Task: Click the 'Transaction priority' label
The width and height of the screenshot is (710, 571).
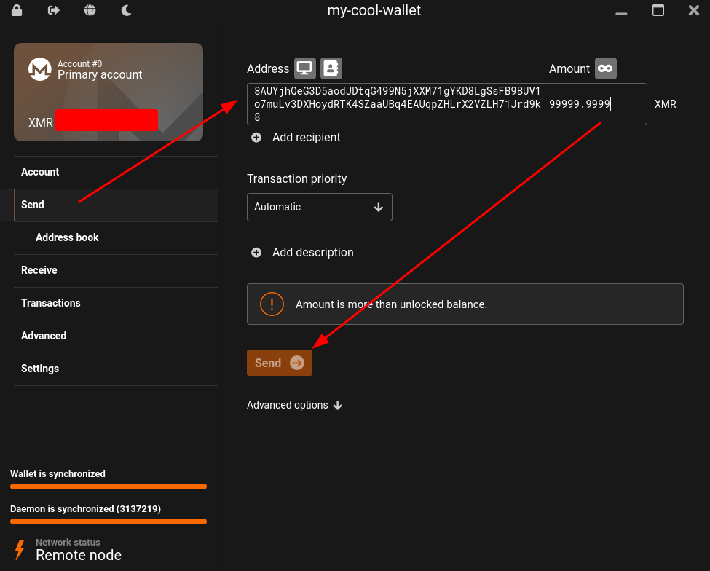Action: (296, 179)
